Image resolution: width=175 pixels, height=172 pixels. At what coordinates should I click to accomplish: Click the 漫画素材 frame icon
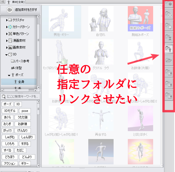click(10, 41)
